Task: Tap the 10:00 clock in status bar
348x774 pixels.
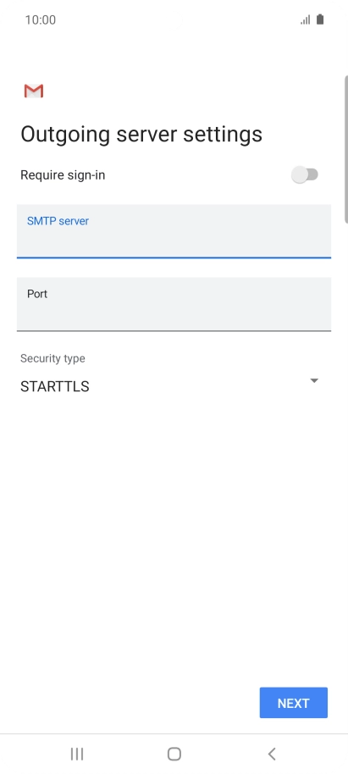Action: point(41,19)
